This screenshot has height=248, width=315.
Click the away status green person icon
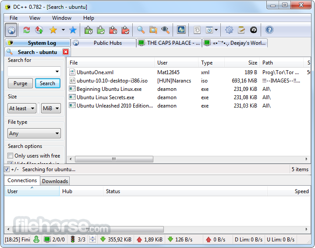click(x=36, y=239)
